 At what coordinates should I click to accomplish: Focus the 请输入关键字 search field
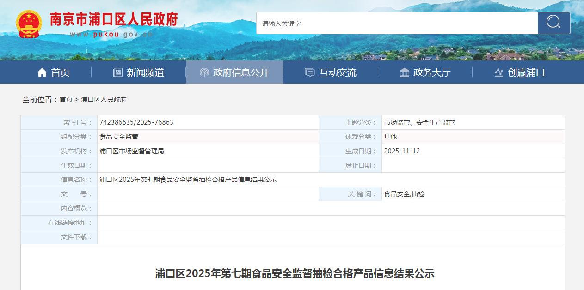[x=397, y=23]
